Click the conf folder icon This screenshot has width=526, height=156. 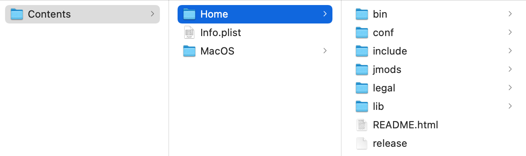[362, 33]
